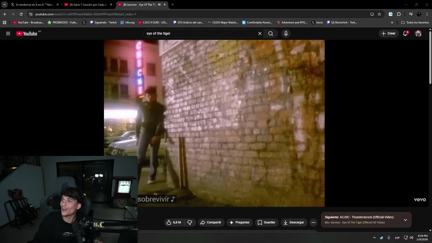Save the video with 'Guardar'
Viewport: 432px width, 243px height.
click(x=267, y=222)
